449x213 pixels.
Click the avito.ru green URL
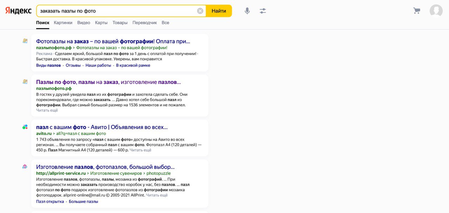point(44,134)
